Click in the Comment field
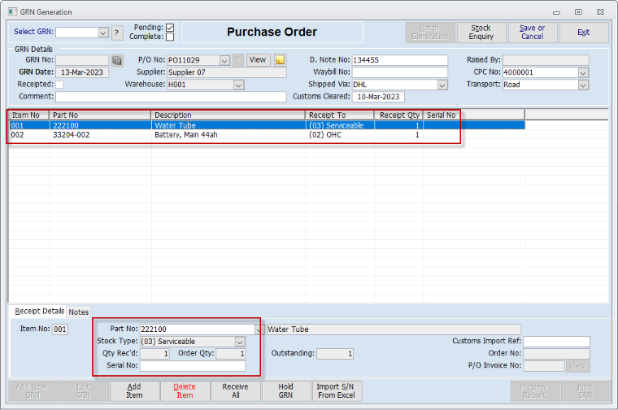Image resolution: width=618 pixels, height=410 pixels. pos(171,97)
